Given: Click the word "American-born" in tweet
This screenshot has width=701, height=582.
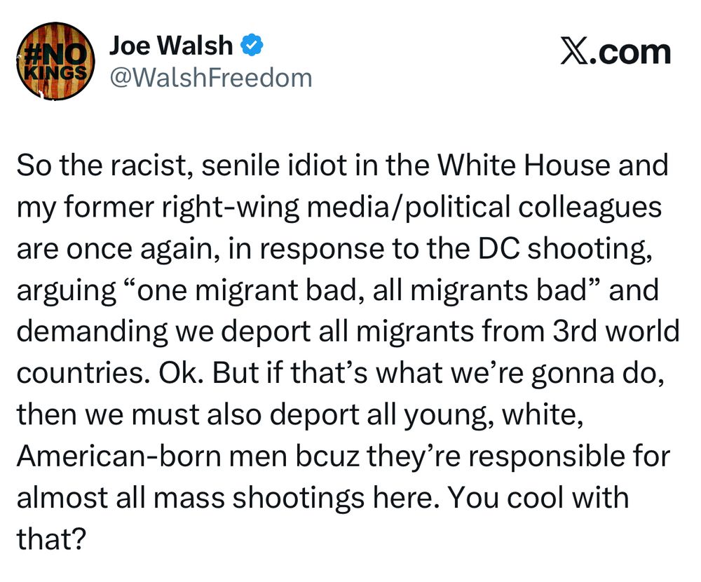Looking at the screenshot, I should 119,456.
